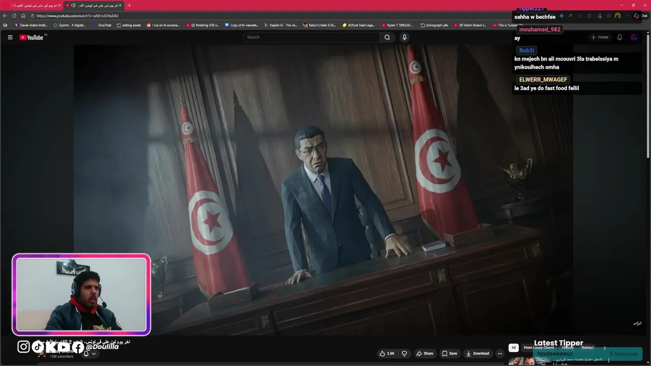This screenshot has width=651, height=366.
Task: Open the recommended video thumbnail
Action: [x=530, y=360]
